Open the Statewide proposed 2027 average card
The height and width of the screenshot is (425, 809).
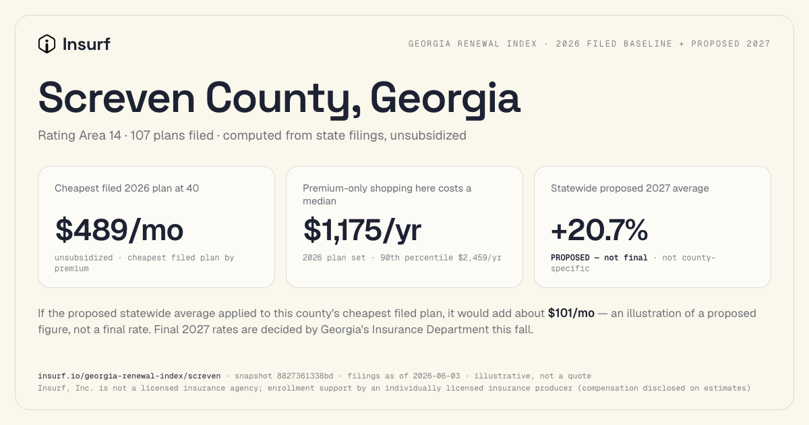pos(653,227)
